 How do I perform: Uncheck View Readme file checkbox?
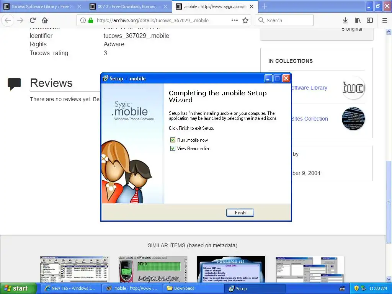click(x=173, y=149)
